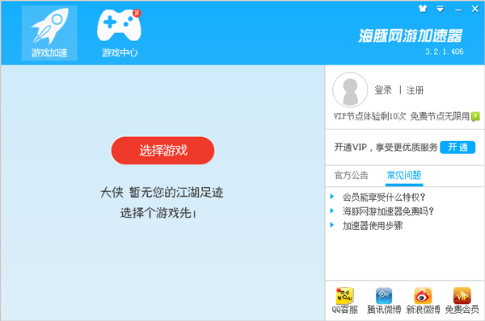
Task: Expand the 加速器使用步骤 item
Action: [x=373, y=226]
